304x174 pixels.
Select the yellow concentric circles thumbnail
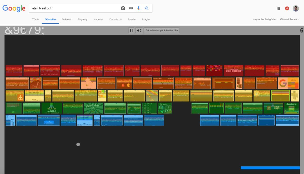262,96
